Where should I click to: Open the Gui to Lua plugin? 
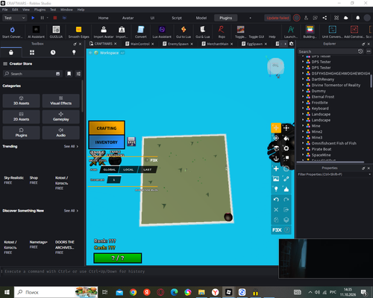coord(184,32)
